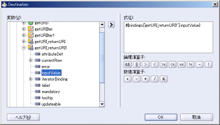The image size is (220, 125).
Task: Open help with ヘルプ(H) button
Action: click(23, 117)
